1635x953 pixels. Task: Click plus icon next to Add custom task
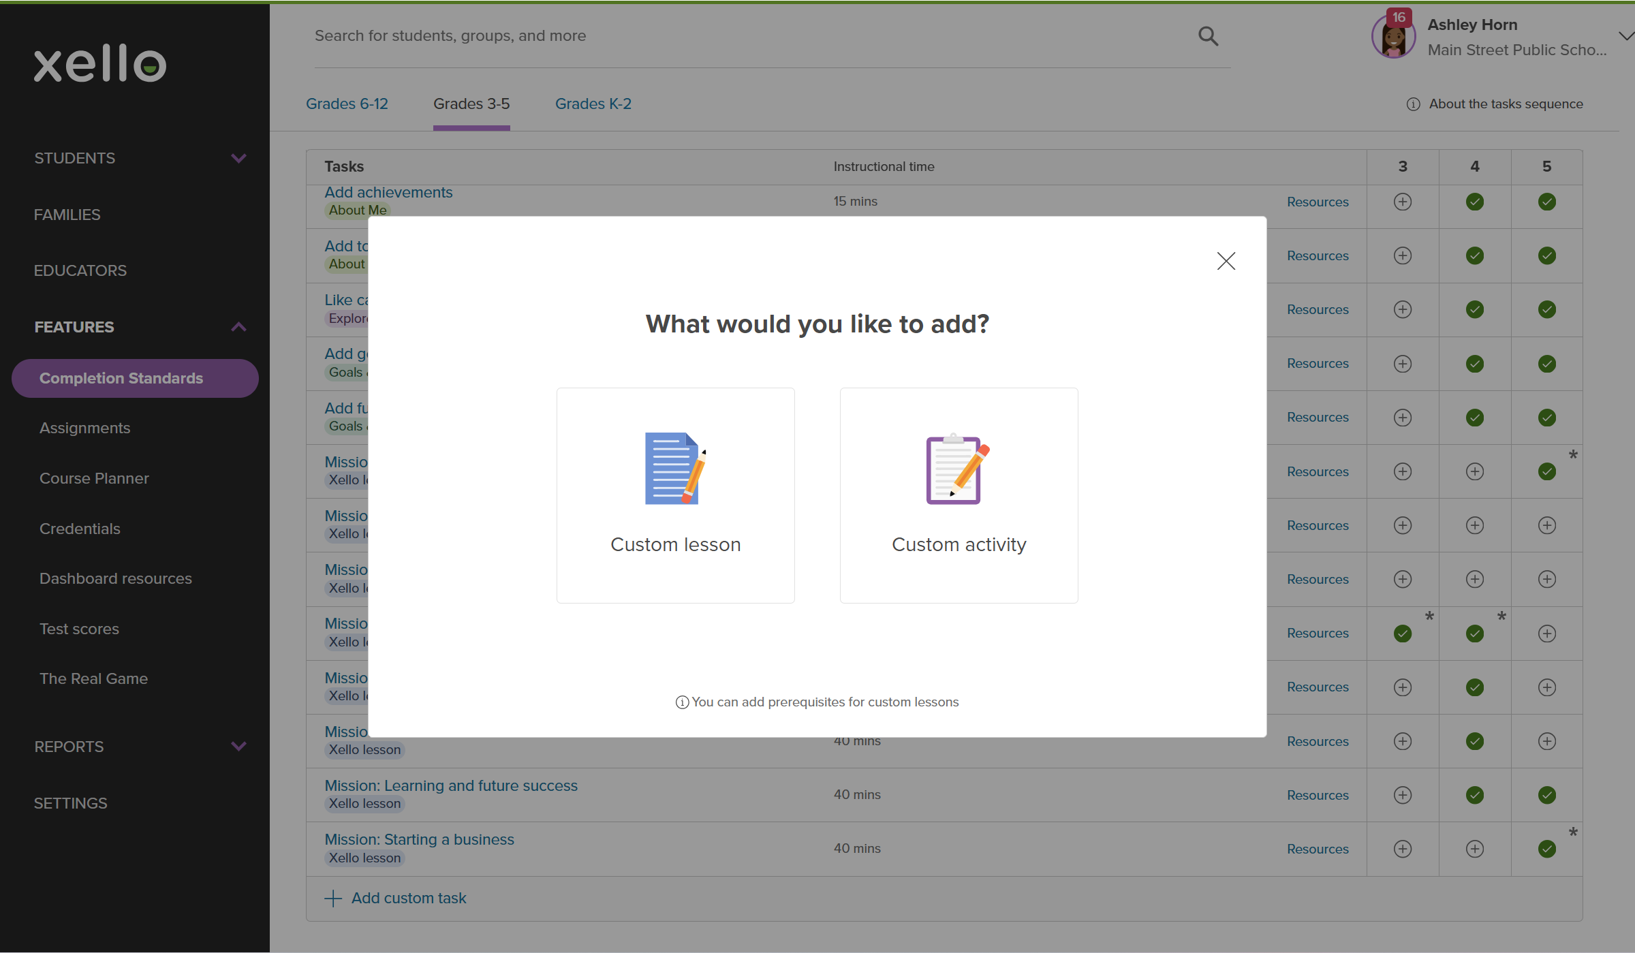coord(333,899)
